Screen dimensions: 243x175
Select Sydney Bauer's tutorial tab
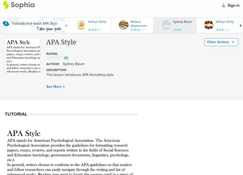(174, 25)
